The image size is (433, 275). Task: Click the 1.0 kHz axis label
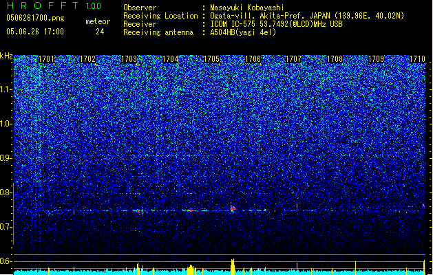click(6, 124)
